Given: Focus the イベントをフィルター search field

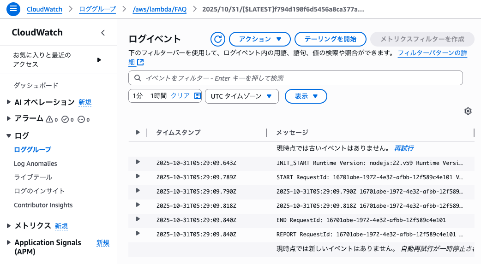Looking at the screenshot, I should [x=295, y=78].
